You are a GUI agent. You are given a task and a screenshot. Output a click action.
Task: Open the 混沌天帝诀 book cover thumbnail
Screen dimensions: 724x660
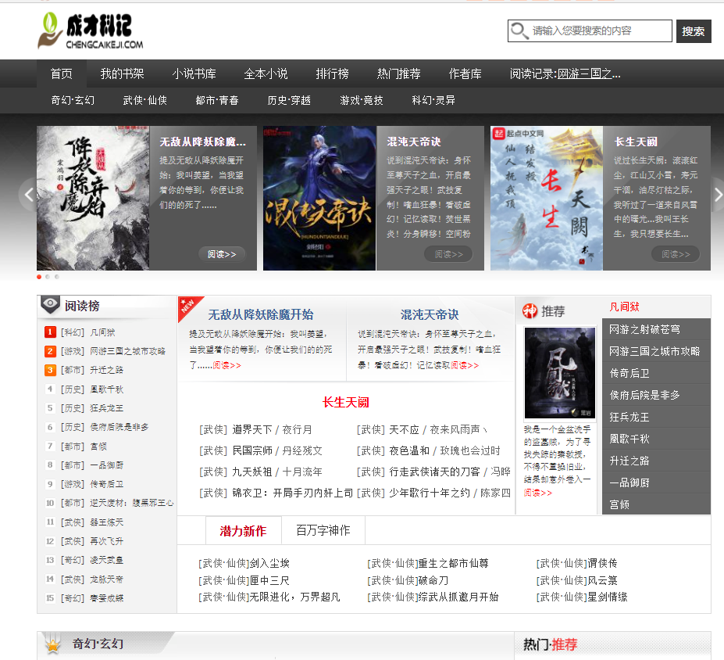coord(319,199)
